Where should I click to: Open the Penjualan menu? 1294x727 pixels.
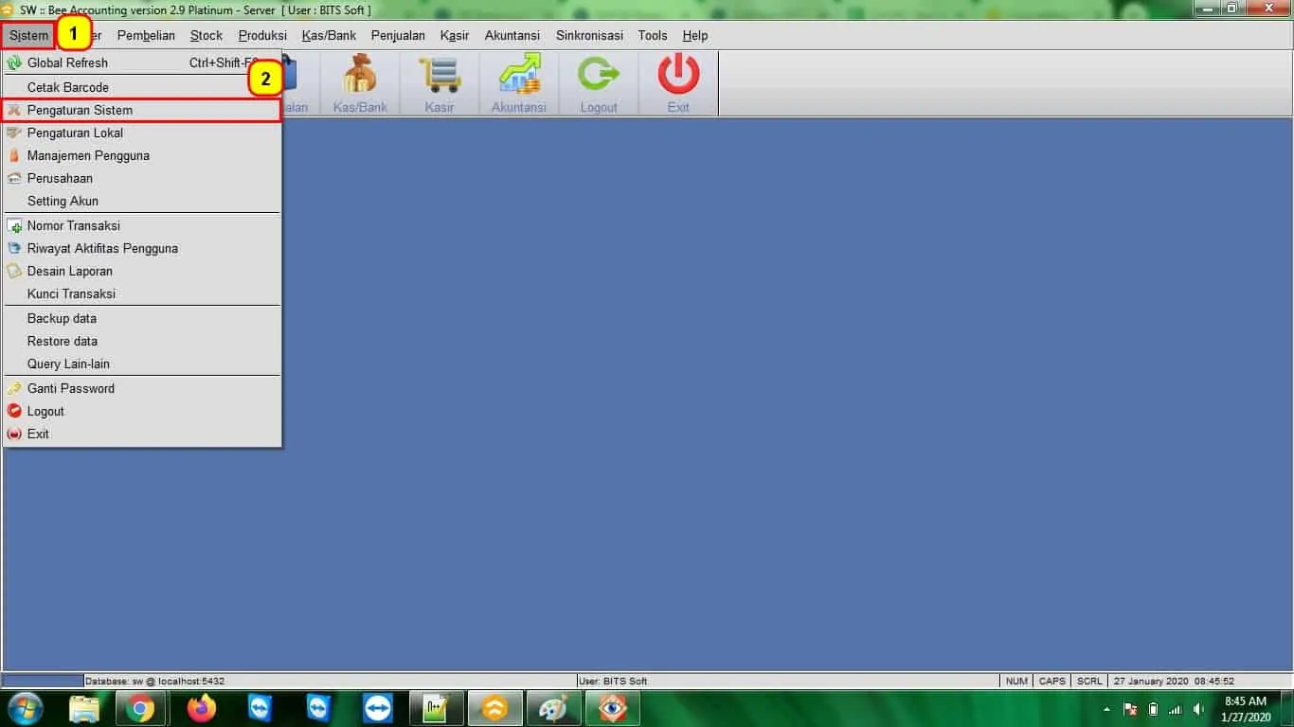[398, 35]
